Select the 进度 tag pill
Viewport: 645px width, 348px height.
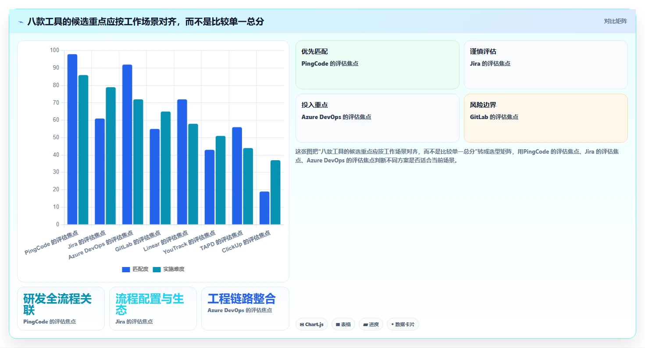(x=371, y=324)
